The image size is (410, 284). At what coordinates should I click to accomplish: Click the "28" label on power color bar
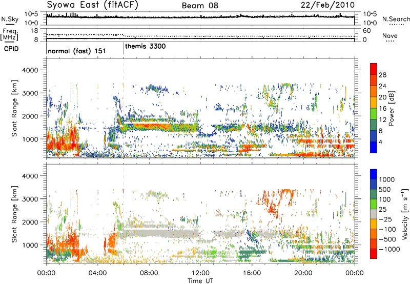pos(382,75)
